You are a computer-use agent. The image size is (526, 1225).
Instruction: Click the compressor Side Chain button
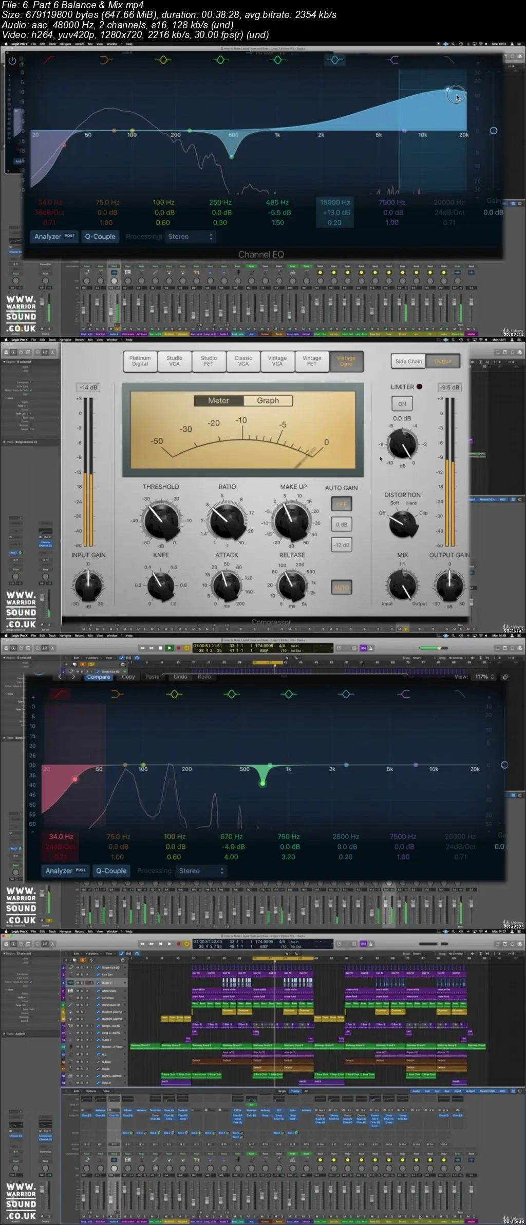point(408,361)
